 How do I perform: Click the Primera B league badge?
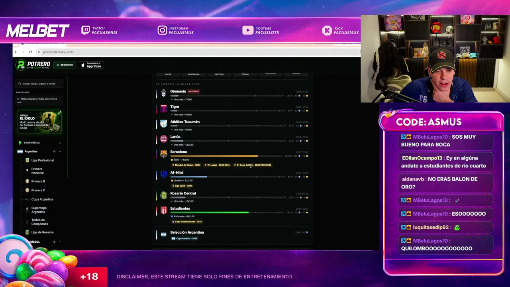[x=27, y=181]
